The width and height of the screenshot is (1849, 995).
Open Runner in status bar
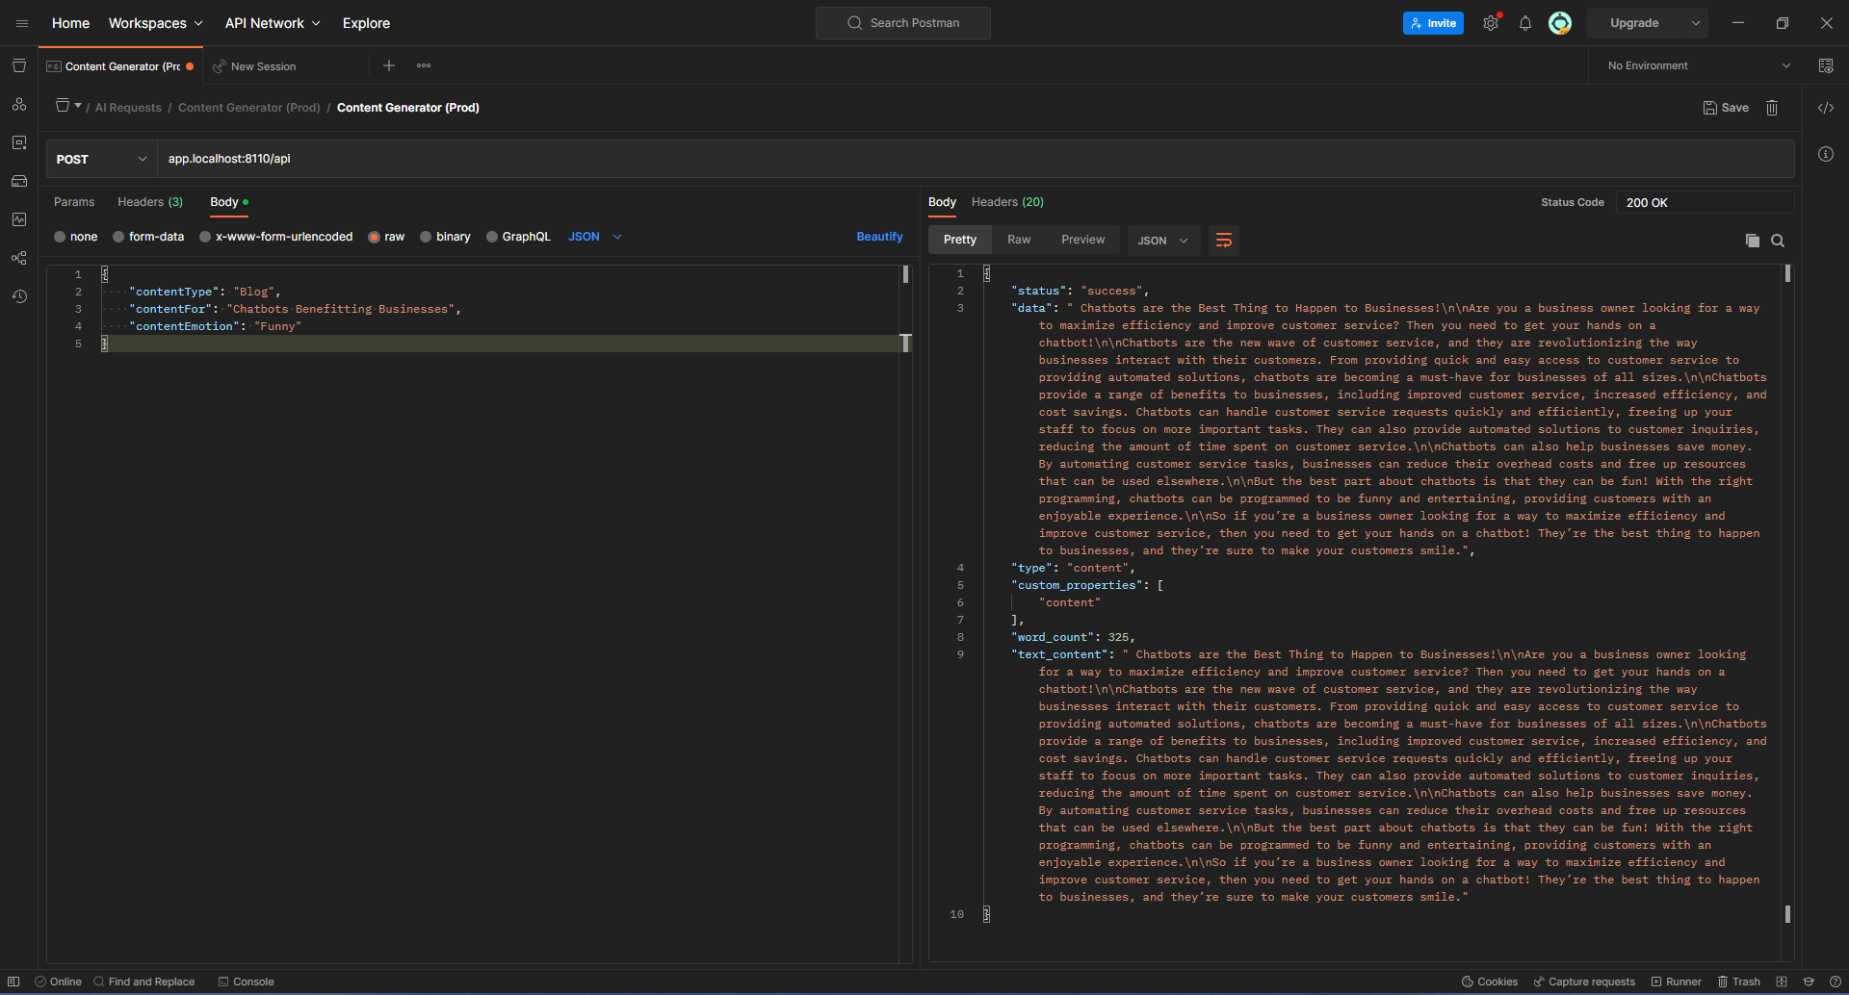point(1677,982)
